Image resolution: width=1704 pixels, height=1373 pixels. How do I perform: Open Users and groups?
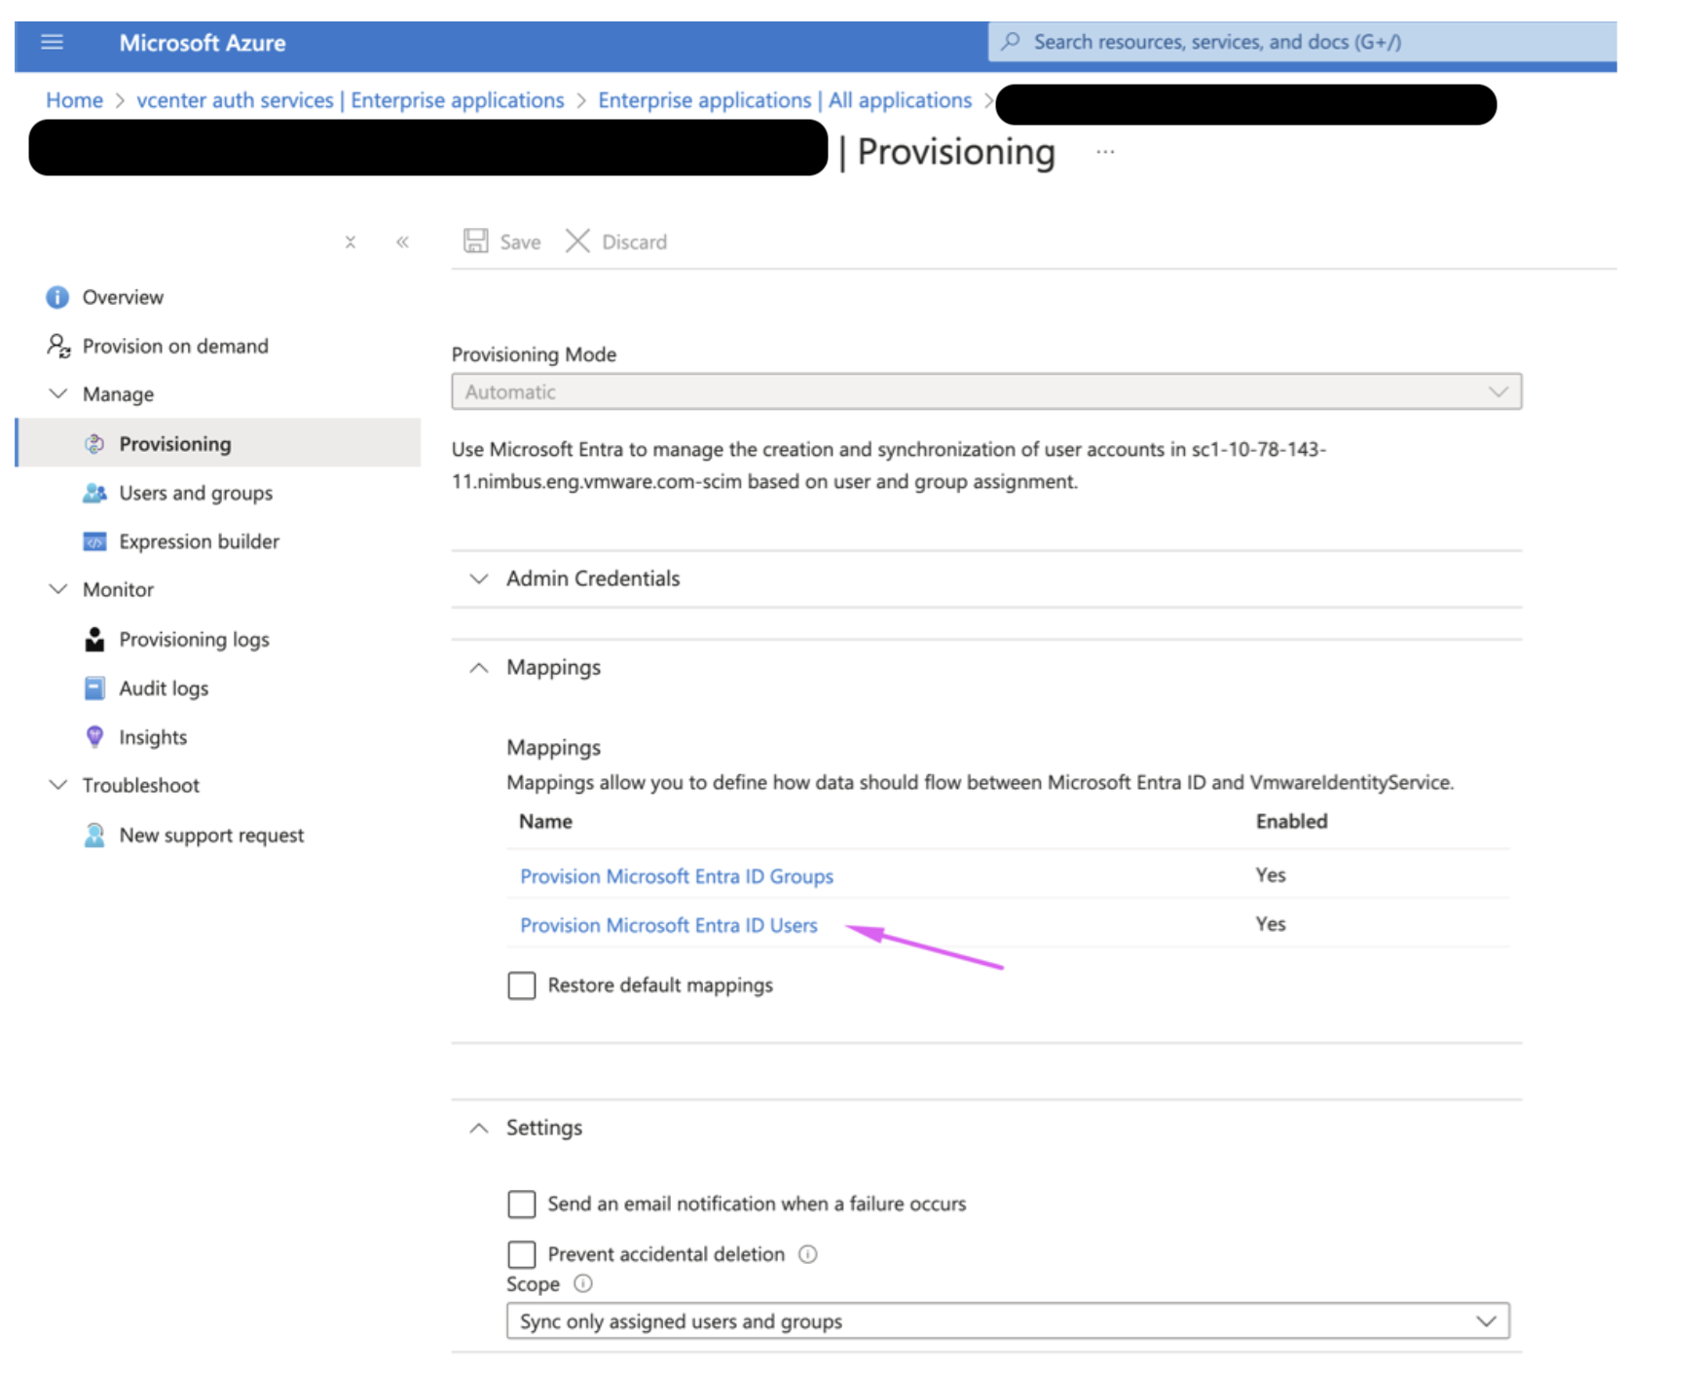coord(196,493)
